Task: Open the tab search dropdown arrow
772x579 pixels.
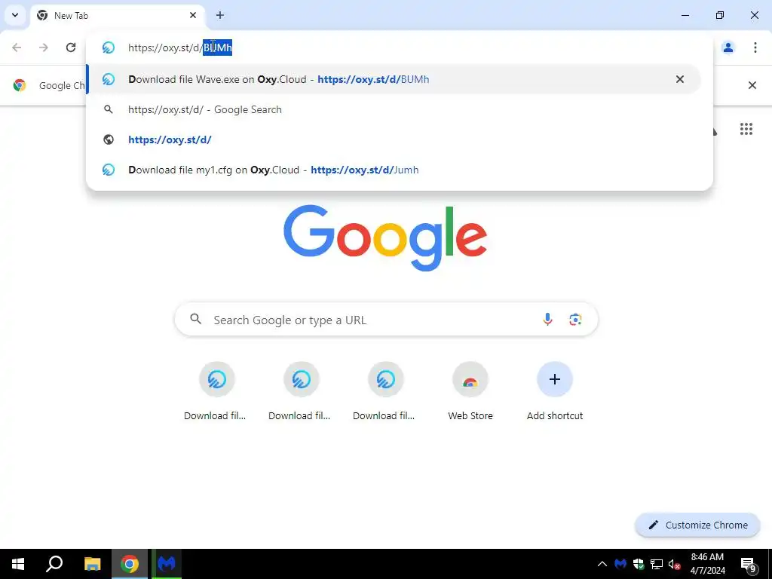Action: pos(15,15)
